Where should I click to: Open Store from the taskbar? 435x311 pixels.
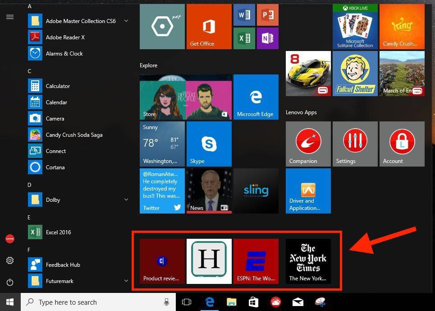pyautogui.click(x=253, y=302)
